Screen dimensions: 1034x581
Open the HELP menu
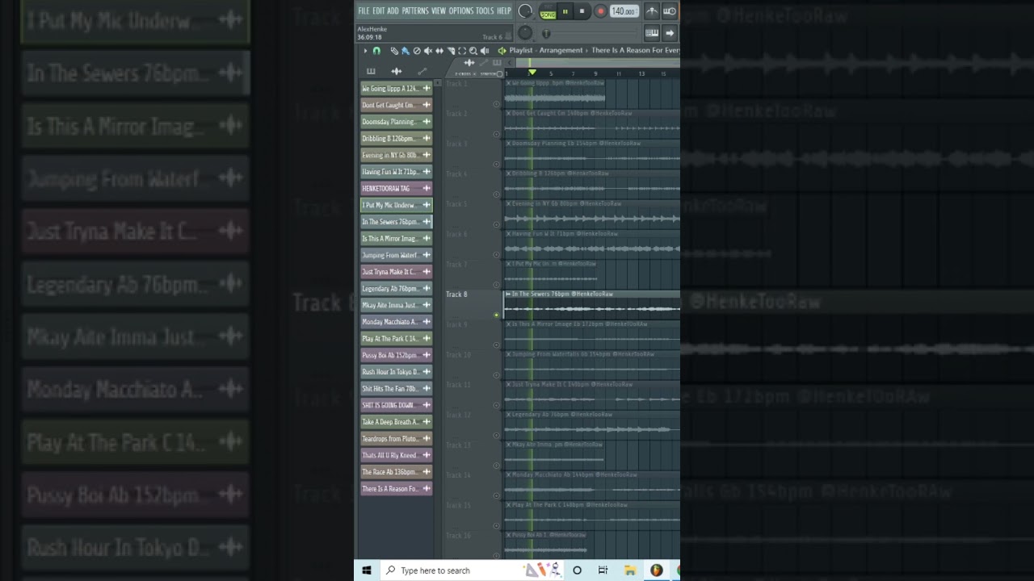504,10
